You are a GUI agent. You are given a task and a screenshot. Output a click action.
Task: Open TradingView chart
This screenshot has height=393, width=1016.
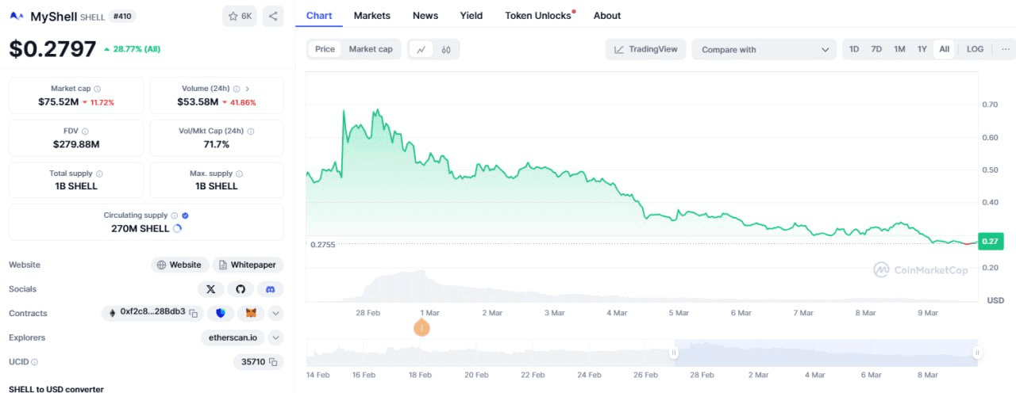645,49
